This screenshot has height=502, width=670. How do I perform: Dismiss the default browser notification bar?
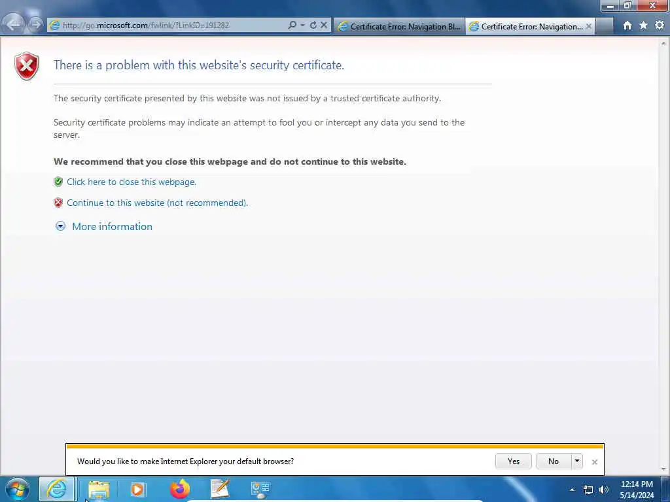coord(594,462)
